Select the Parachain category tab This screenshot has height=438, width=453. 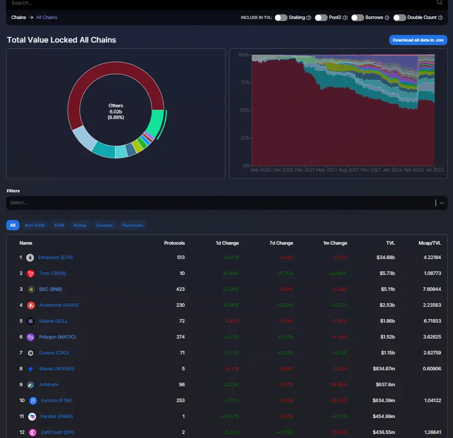point(133,225)
